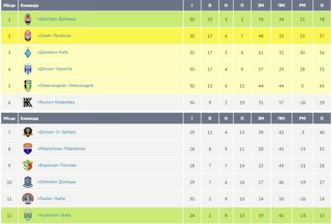
Task: Click the Mariupol team logo
Action: tap(28, 149)
